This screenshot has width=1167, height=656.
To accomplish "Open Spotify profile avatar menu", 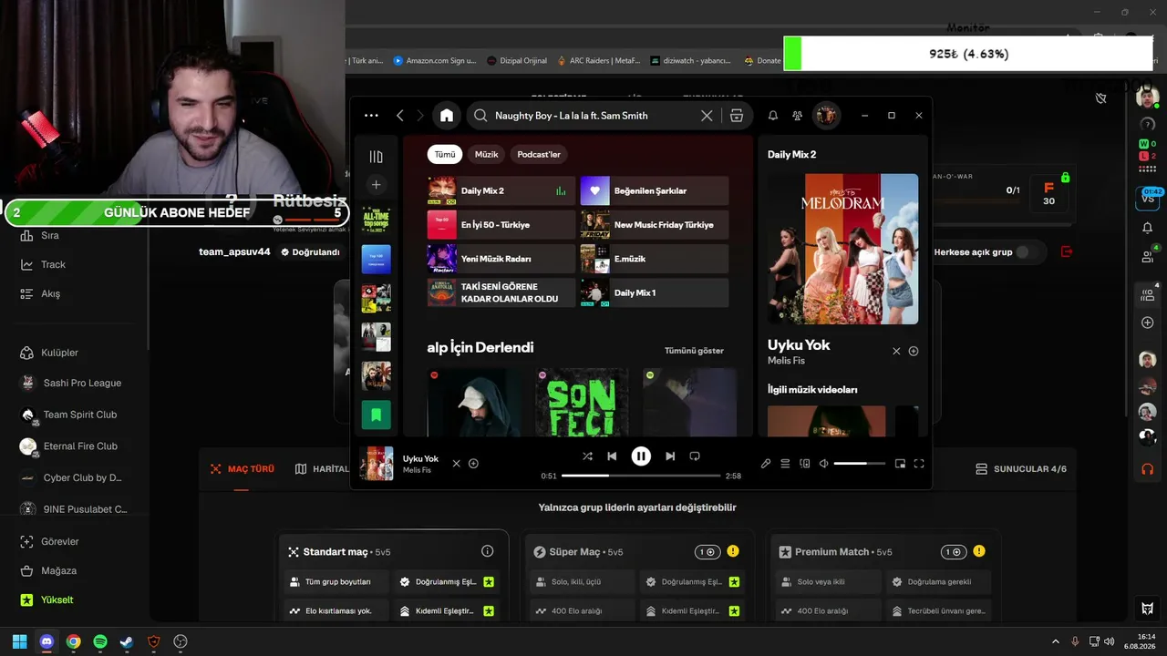I will tap(827, 116).
